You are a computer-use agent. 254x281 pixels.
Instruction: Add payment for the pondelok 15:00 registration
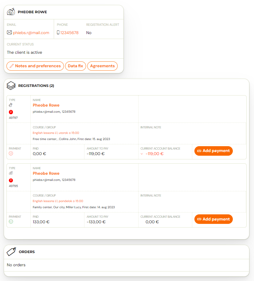[213, 219]
